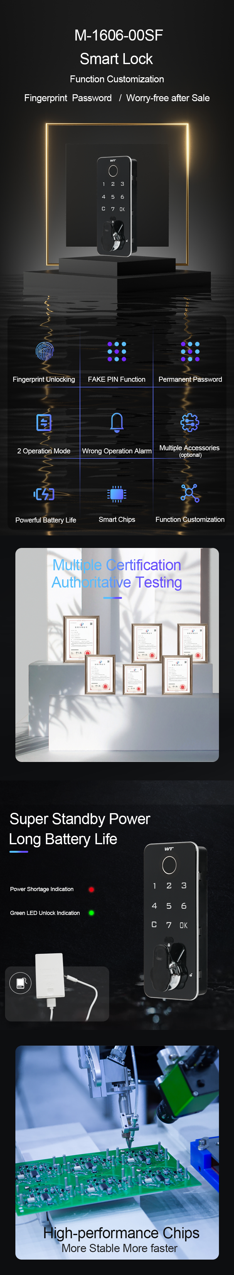Click the Powerful Battery Life icon
Image resolution: width=234 pixels, height=1275 pixels.
44,494
